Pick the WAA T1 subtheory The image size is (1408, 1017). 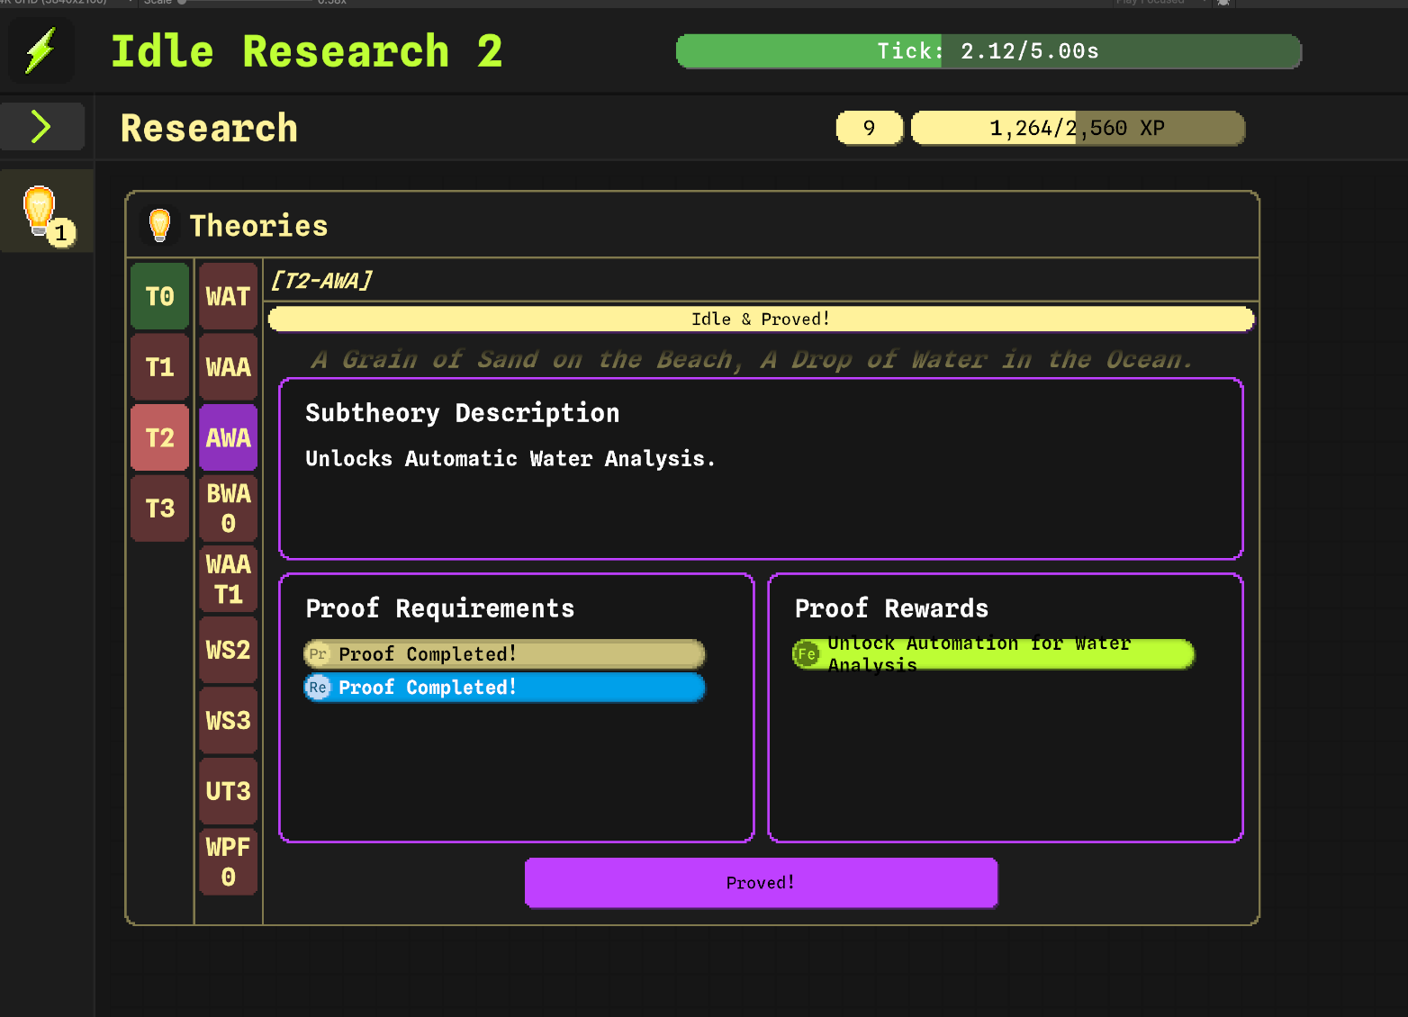coord(228,580)
